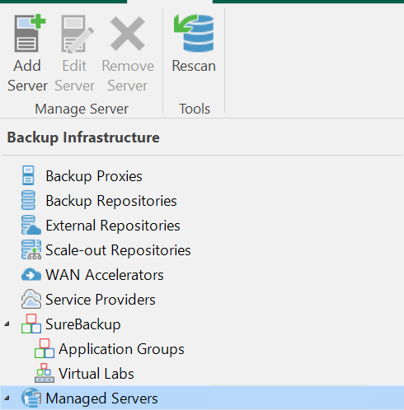Viewport: 404px width, 410px height.
Task: Open the Application Groups node
Action: pos(121,349)
